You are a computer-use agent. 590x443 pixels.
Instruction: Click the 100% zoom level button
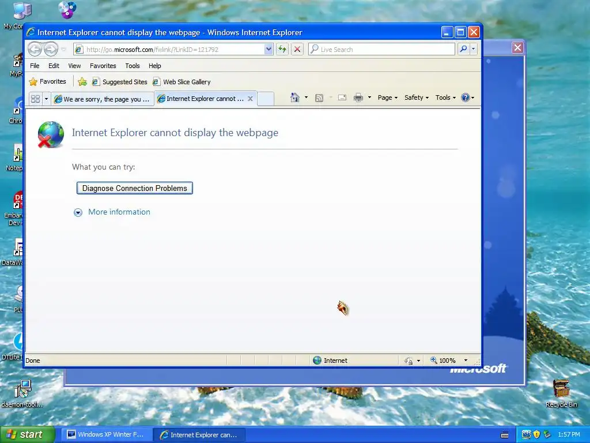[x=443, y=361]
